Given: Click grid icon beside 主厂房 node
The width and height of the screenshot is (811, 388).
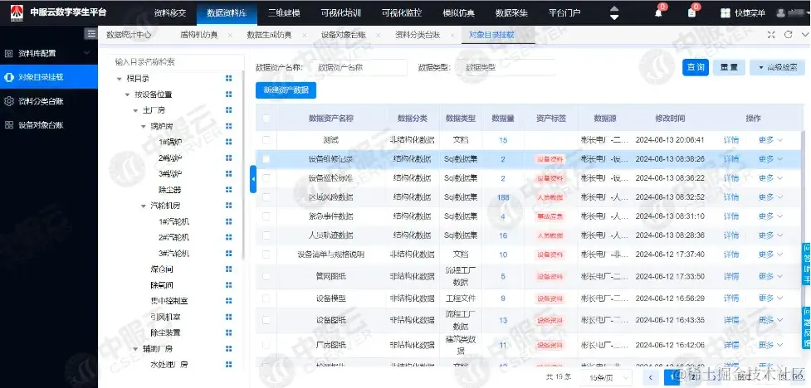Looking at the screenshot, I should (x=228, y=110).
